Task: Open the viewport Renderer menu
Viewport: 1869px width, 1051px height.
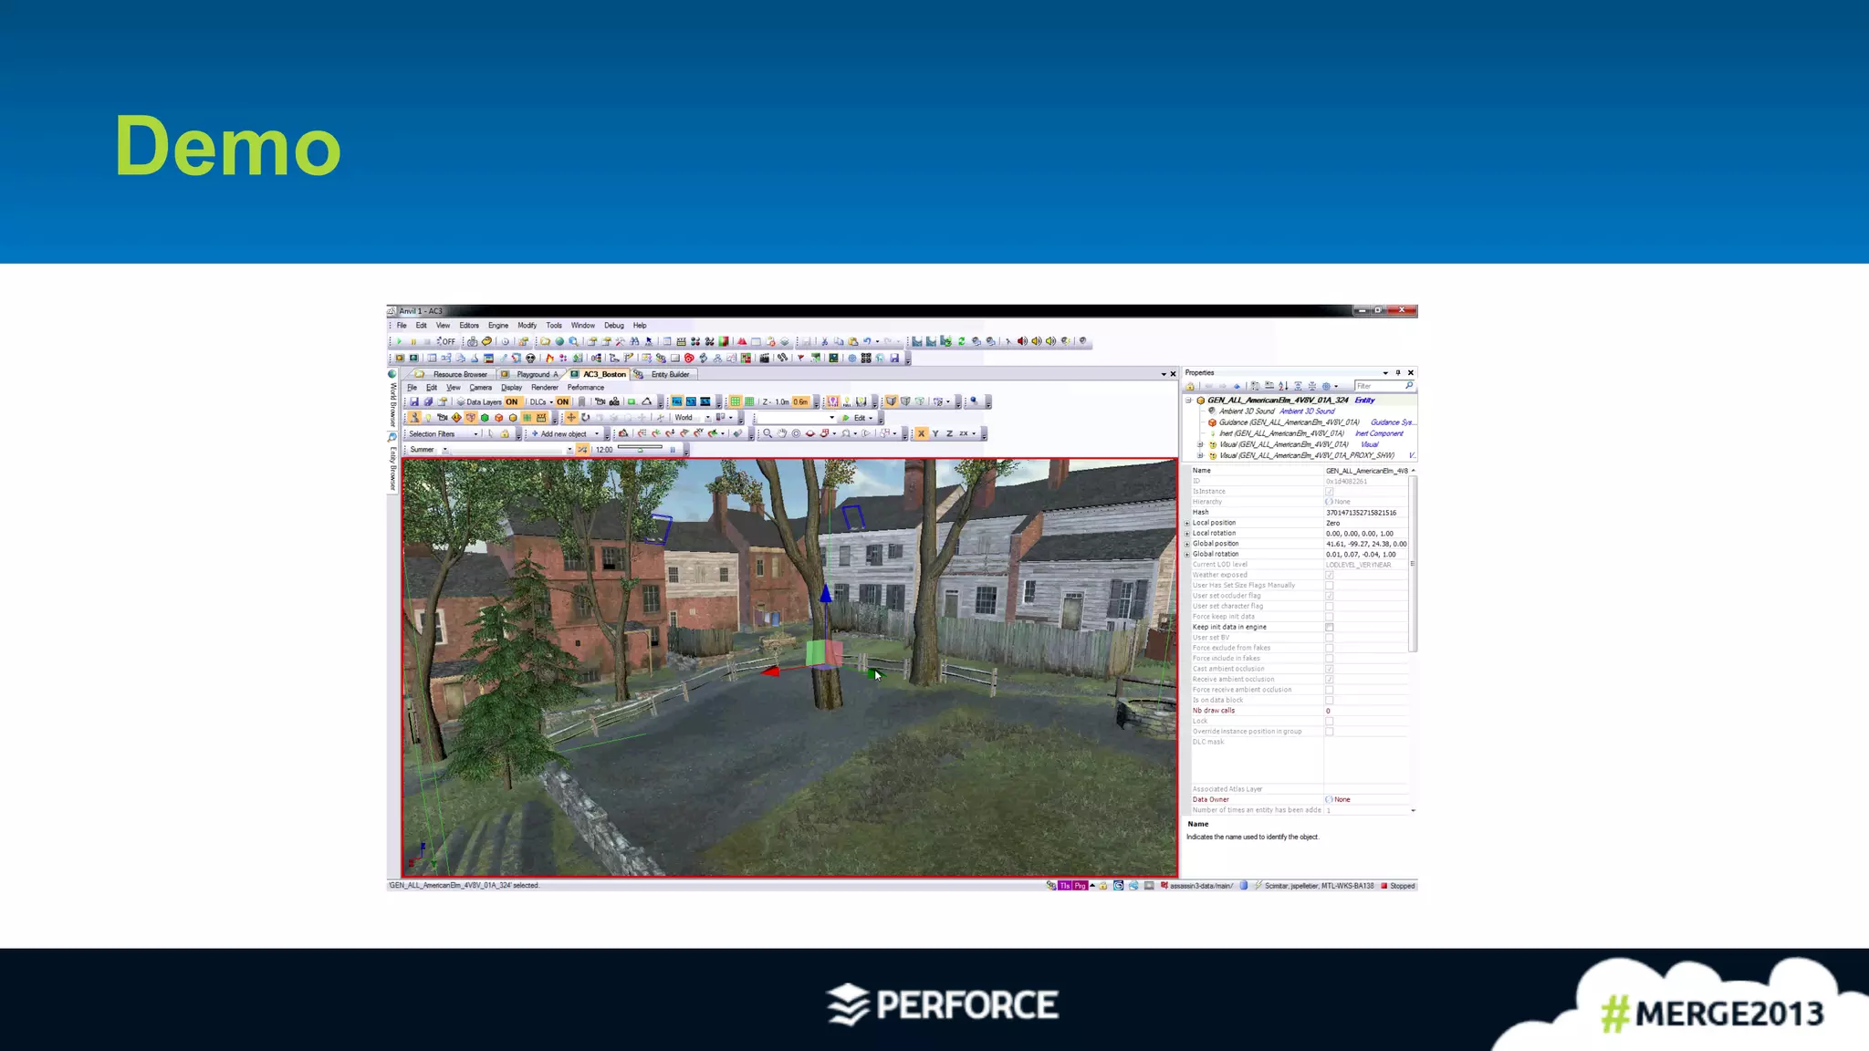Action: pos(545,387)
